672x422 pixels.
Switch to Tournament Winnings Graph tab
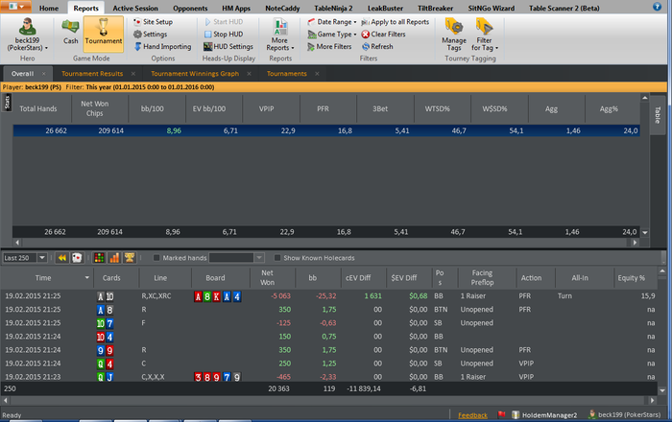tap(195, 74)
